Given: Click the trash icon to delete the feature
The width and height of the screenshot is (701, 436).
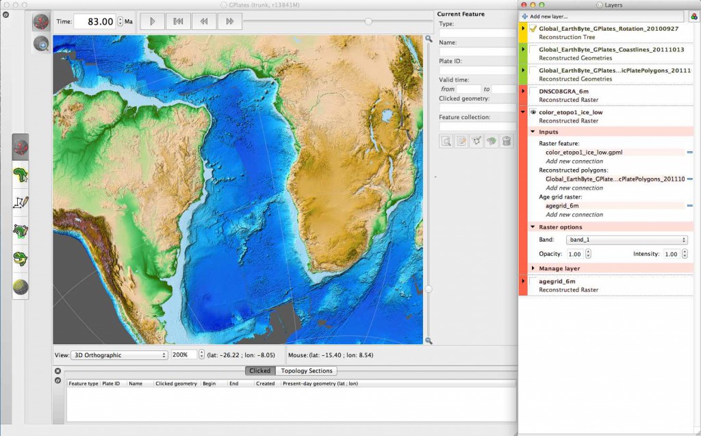Looking at the screenshot, I should (x=505, y=140).
